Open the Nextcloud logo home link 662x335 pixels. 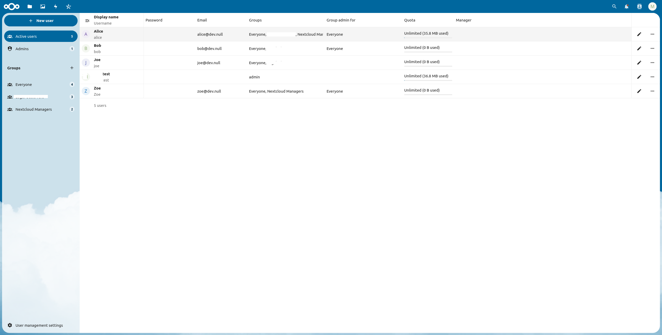pos(12,6)
